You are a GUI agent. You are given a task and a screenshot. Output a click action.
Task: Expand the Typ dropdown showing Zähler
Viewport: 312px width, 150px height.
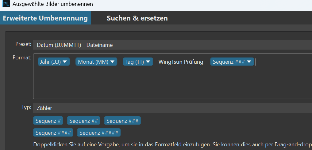172,108
